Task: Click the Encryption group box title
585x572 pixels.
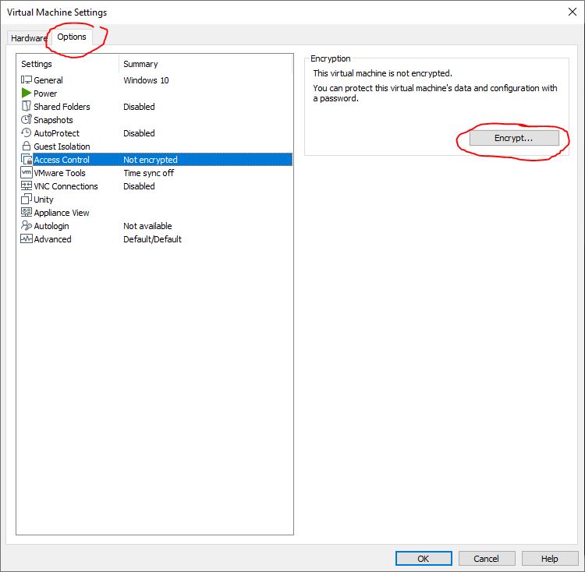Action: point(331,58)
